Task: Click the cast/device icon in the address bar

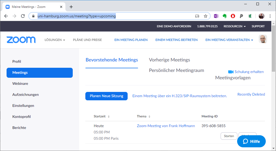Action: [197, 16]
